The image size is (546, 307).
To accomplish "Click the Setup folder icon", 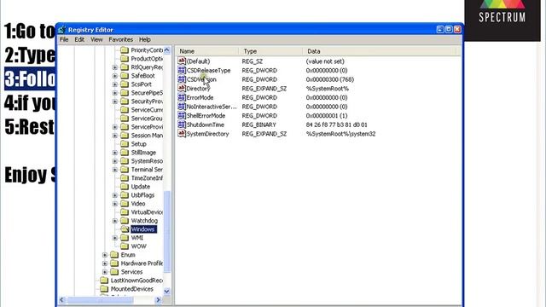I will 125,144.
